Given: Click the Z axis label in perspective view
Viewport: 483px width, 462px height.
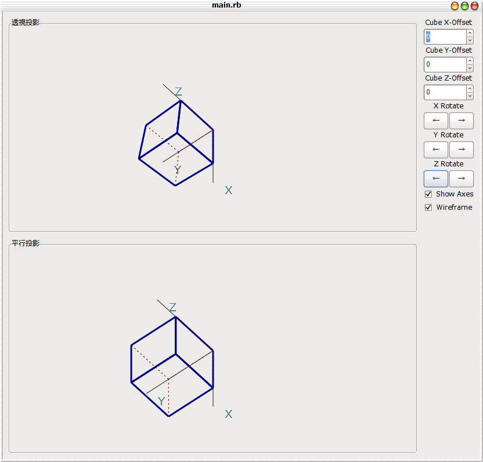Looking at the screenshot, I should (x=178, y=92).
